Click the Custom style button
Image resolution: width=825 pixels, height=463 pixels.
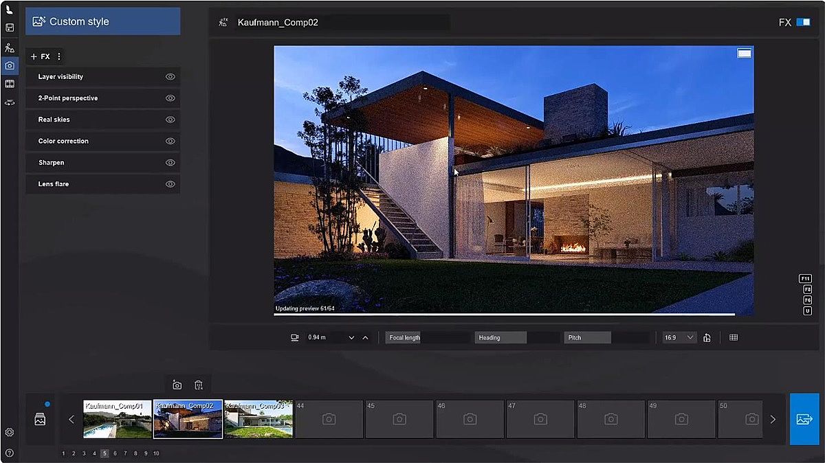(x=103, y=21)
